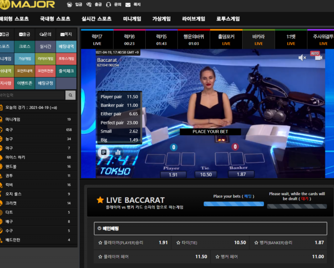Open the chat icon on the video
The image size is (334, 268).
(103, 152)
